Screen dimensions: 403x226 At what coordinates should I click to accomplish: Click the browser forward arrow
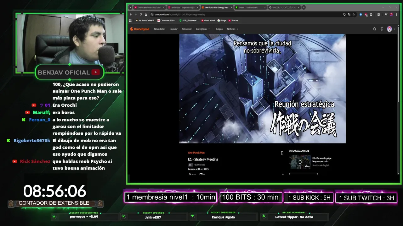pos(136,14)
